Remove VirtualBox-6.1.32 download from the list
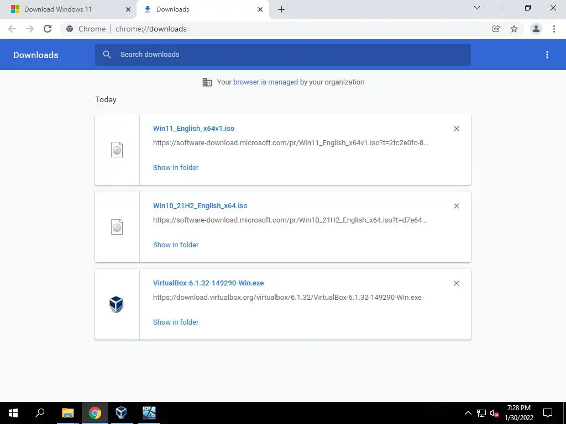 pyautogui.click(x=457, y=283)
